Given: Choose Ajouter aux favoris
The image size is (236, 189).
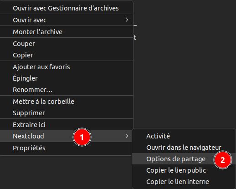Looking at the screenshot, I should 67,67.
